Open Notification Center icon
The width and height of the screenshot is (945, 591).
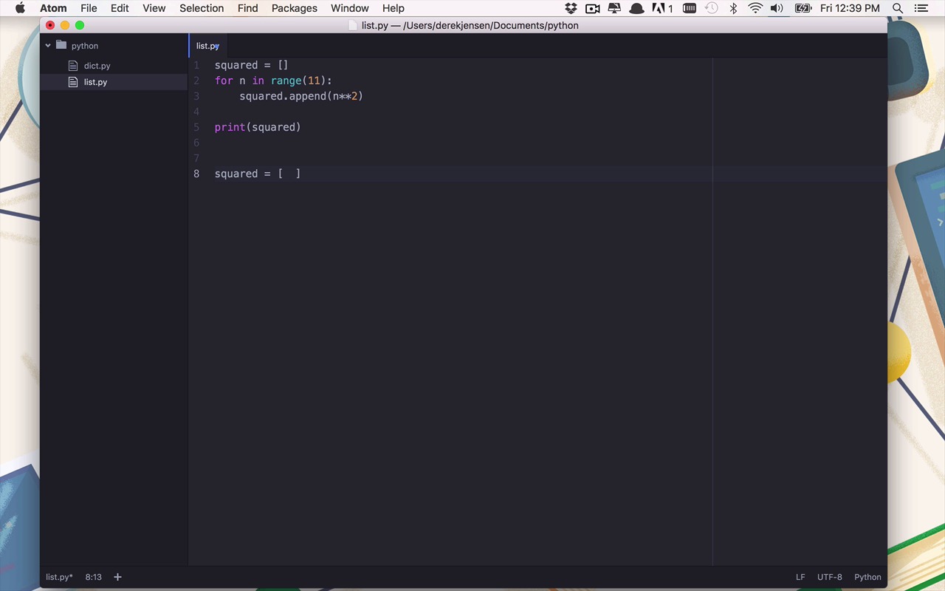(x=921, y=8)
